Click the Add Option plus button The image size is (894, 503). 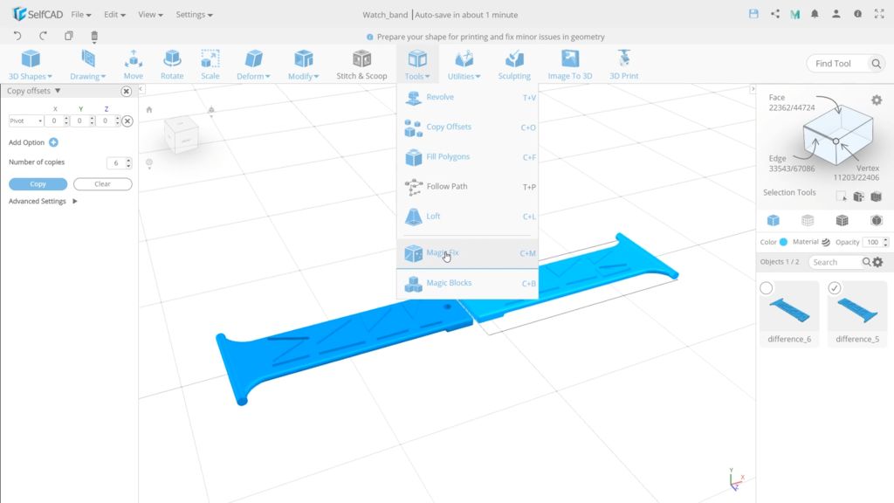coord(53,142)
